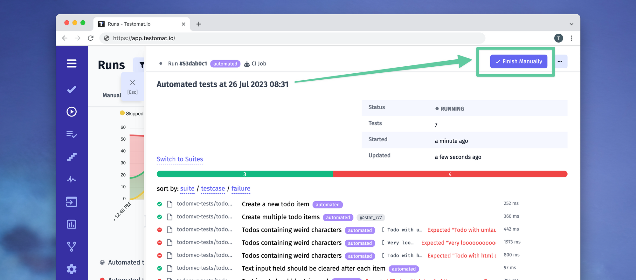
Task: Click the 360 ms duration
Action: click(511, 216)
